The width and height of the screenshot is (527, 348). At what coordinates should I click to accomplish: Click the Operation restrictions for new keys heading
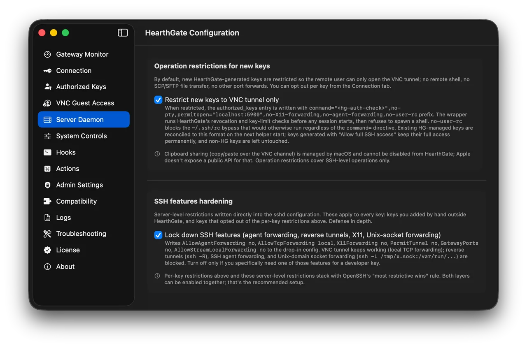tap(212, 66)
